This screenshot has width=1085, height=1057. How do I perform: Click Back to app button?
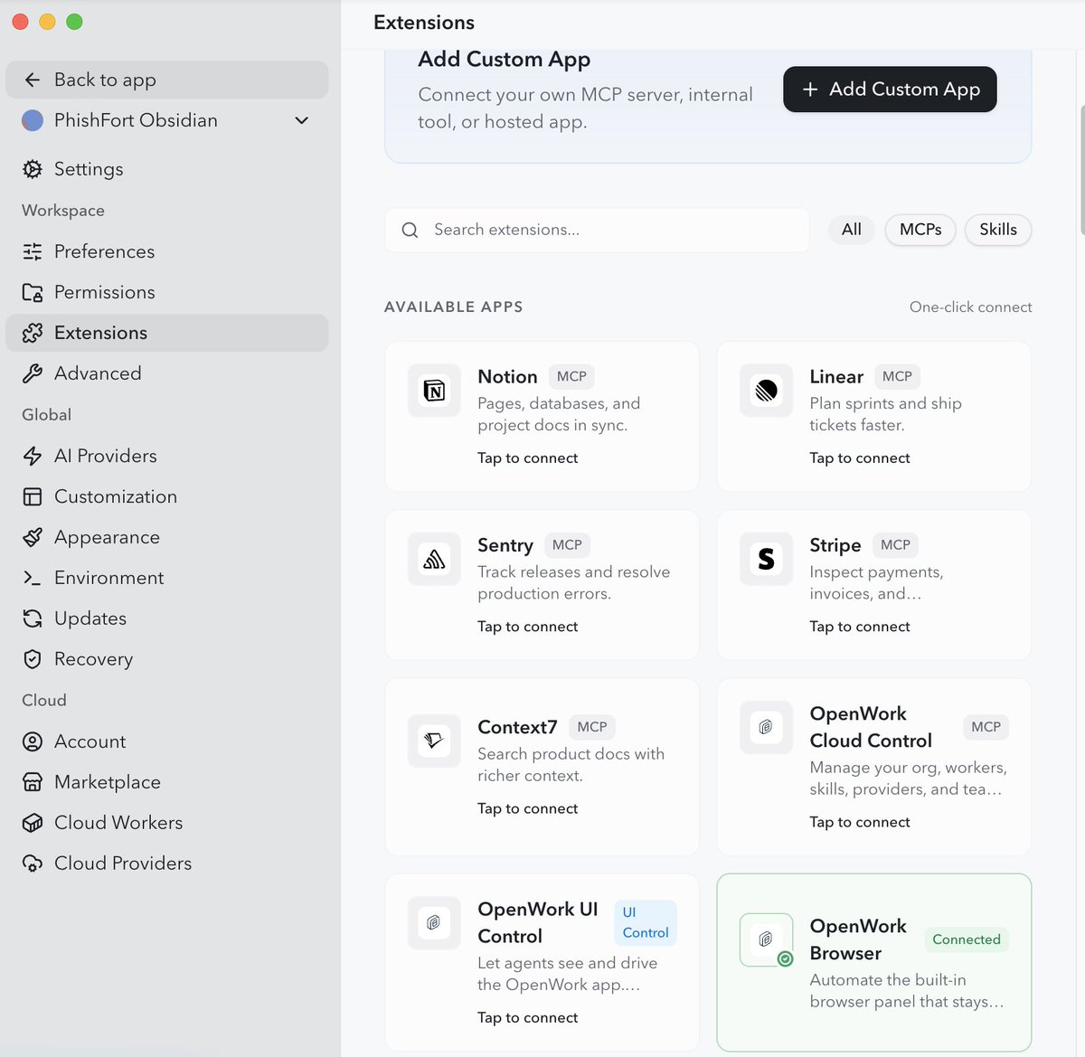point(167,80)
